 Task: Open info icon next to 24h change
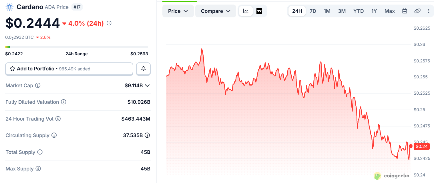point(109,23)
